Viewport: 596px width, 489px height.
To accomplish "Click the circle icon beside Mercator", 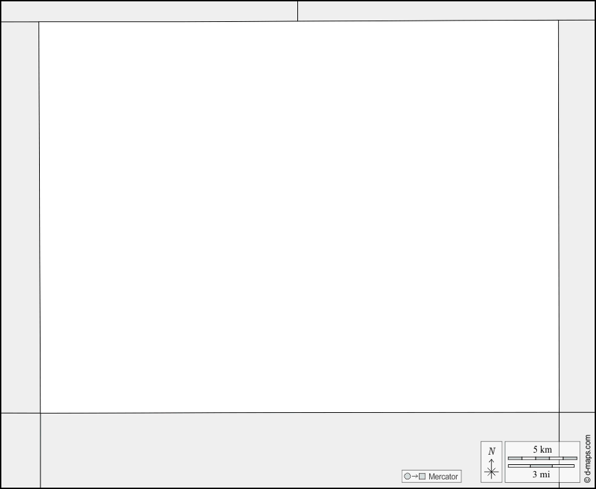I will tap(407, 476).
